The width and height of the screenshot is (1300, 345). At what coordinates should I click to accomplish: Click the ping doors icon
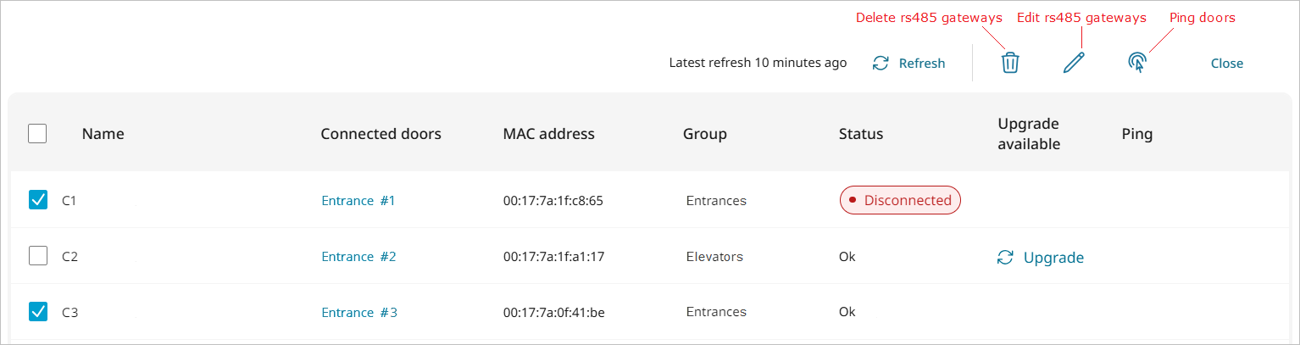(1137, 62)
